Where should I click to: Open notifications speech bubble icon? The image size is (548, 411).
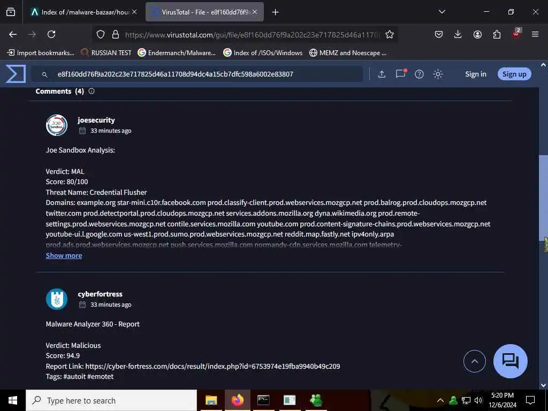tap(400, 74)
